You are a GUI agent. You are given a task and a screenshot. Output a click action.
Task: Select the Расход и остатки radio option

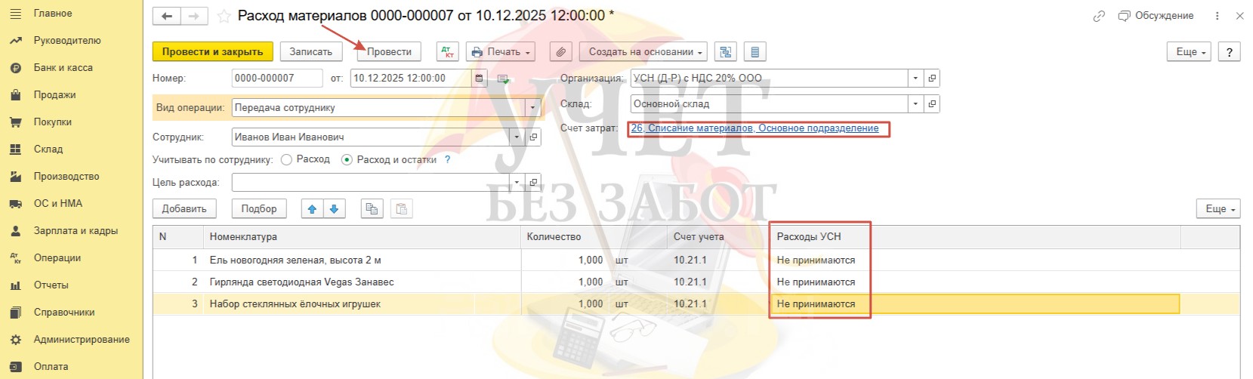pyautogui.click(x=347, y=160)
